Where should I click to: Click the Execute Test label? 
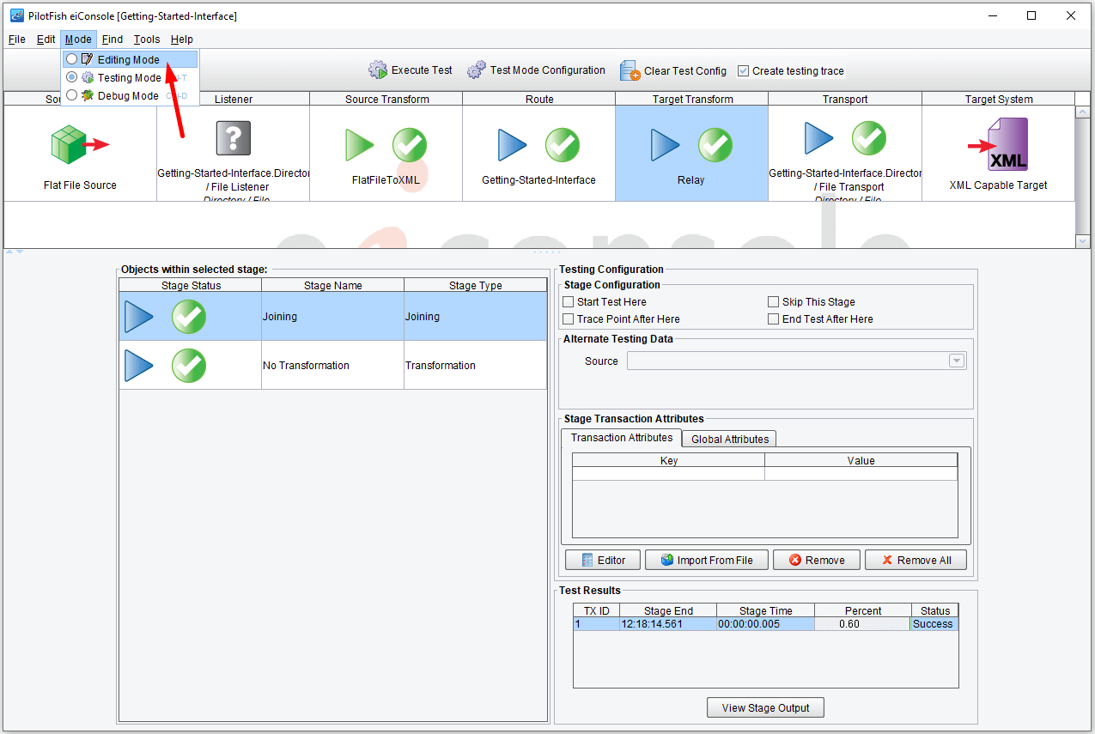(422, 70)
